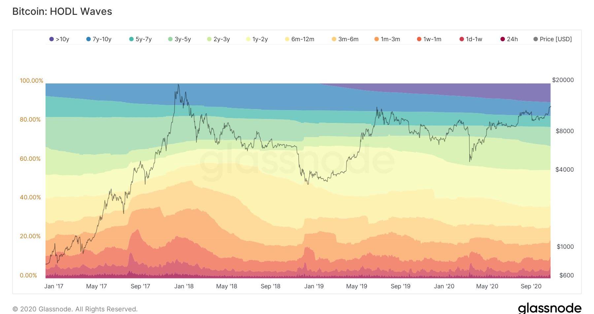The height and width of the screenshot is (314, 594).
Task: Click the Bitcoin: HODL Waves chart title
Action: point(62,12)
